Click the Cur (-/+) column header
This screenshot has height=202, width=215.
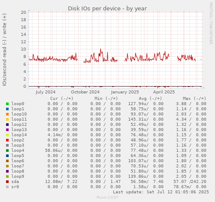(x=62, y=99)
